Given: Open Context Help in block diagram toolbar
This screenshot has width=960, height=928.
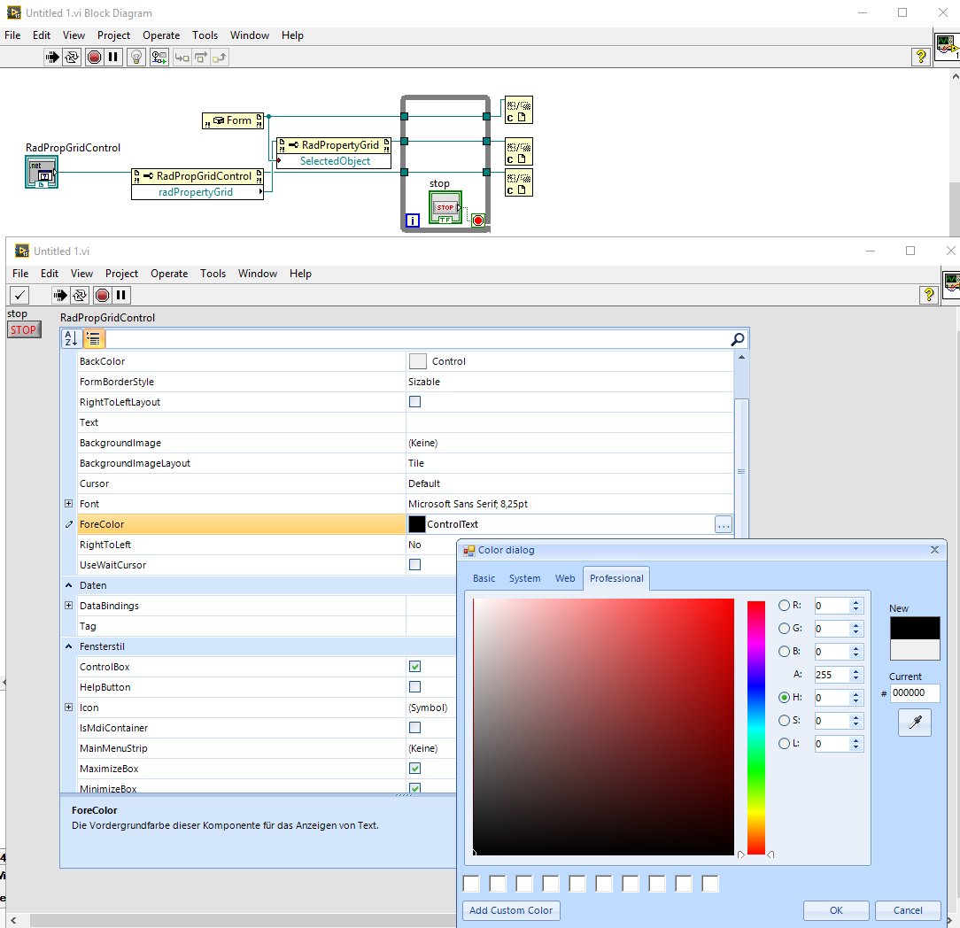Looking at the screenshot, I should pos(921,57).
